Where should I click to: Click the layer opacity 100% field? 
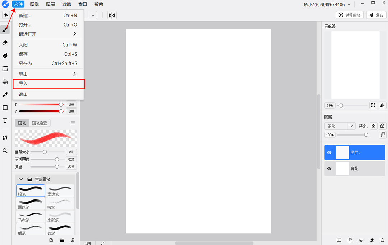(x=330, y=135)
